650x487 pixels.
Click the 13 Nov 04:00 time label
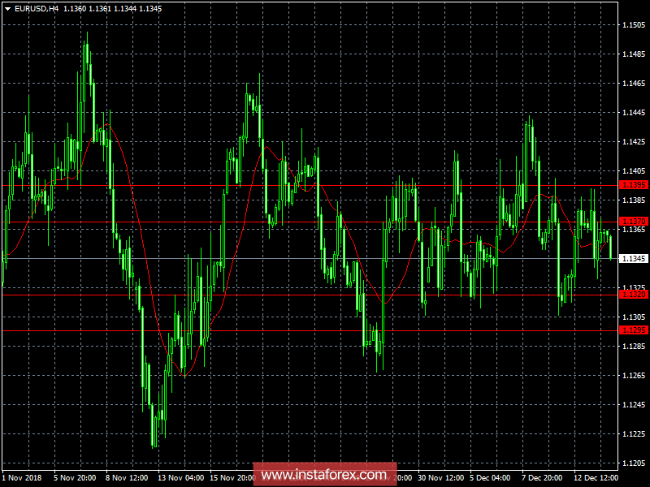(180, 478)
